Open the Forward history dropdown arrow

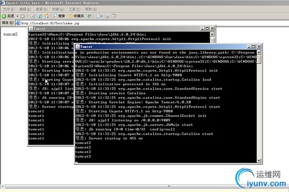(x=28, y=16)
